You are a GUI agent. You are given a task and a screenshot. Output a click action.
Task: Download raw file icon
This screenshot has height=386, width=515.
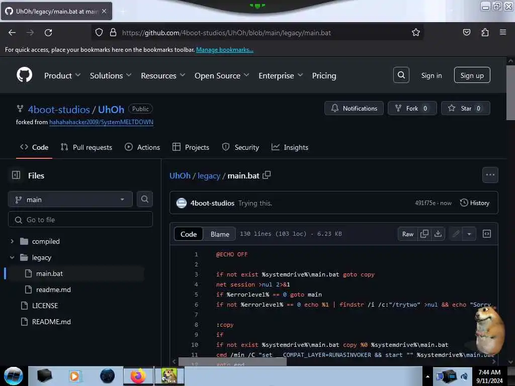(438, 234)
